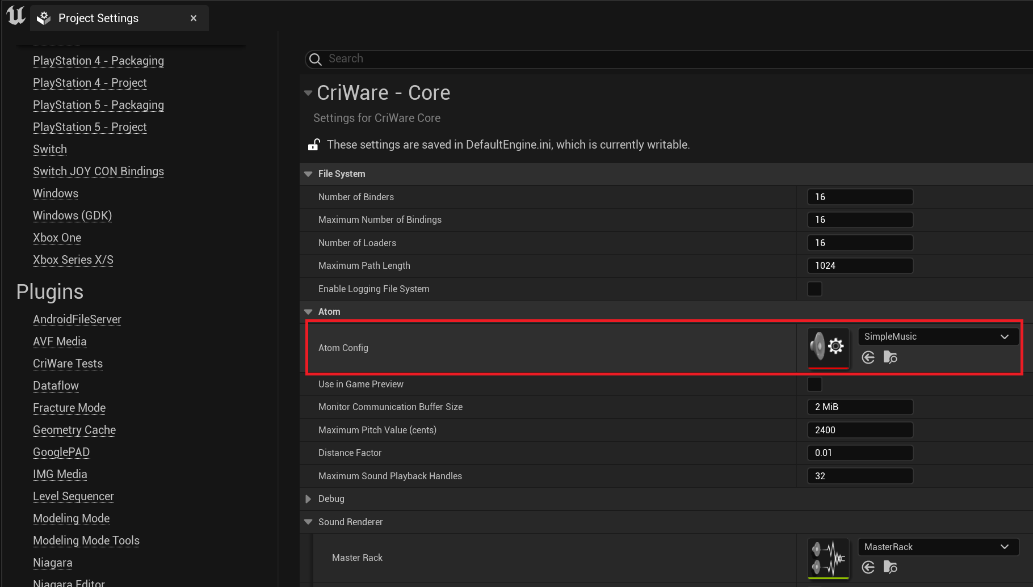The height and width of the screenshot is (587, 1033).
Task: Browse to Atom Config asset in Content Browser
Action: 891,357
